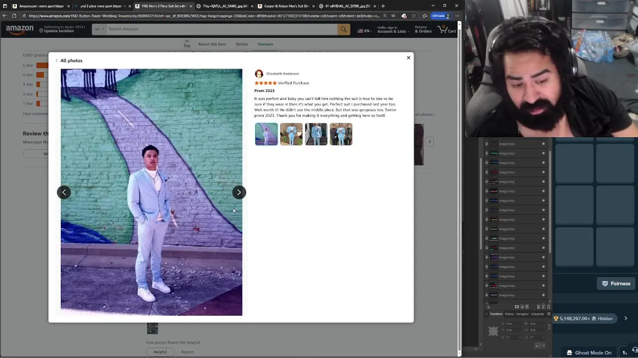
Task: Click the delete layer trash icon
Action: 549,307
